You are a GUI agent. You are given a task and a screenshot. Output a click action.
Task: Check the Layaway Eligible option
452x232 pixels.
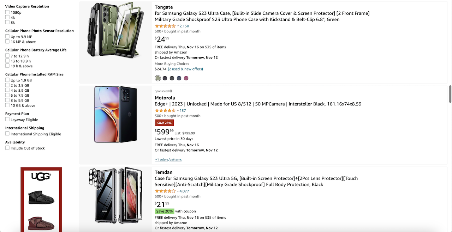click(x=7, y=120)
